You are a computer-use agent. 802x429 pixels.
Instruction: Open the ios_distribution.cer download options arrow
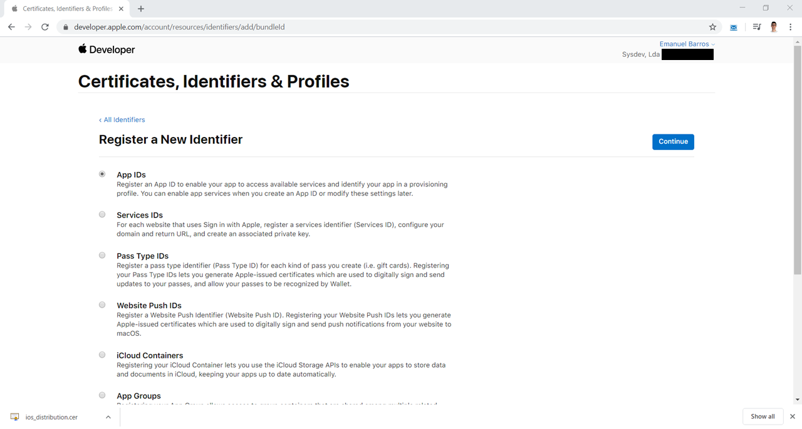(x=108, y=417)
